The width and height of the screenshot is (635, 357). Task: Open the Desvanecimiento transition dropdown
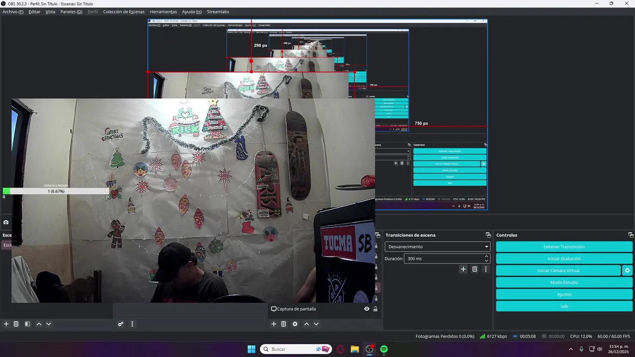point(438,246)
